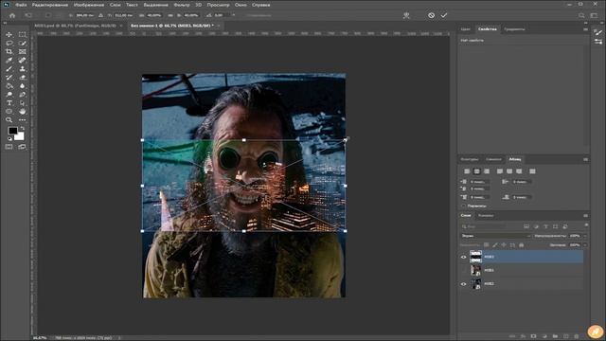606x341 pixels.
Task: Click the background color swatch
Action: click(19, 136)
